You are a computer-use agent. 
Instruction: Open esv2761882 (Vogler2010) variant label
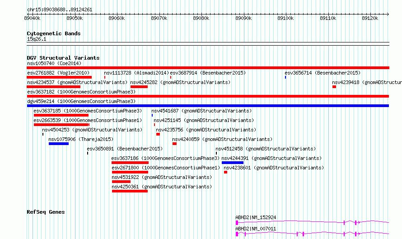tap(58, 73)
